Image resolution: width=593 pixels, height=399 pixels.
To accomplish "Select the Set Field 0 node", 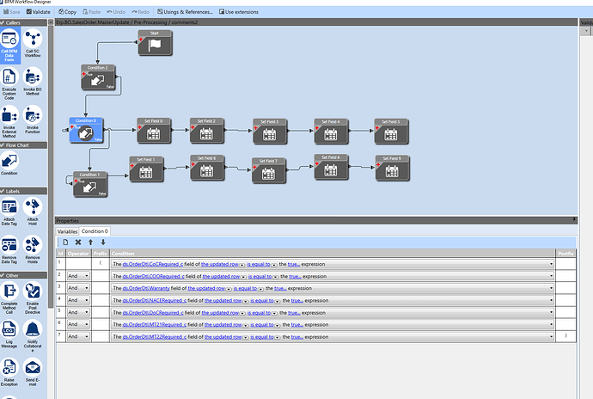I will pos(154,131).
